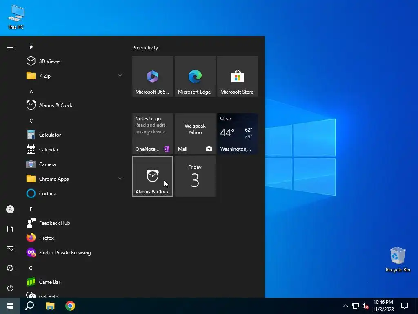Click the G letter header in app list
The width and height of the screenshot is (418, 314).
click(x=31, y=268)
